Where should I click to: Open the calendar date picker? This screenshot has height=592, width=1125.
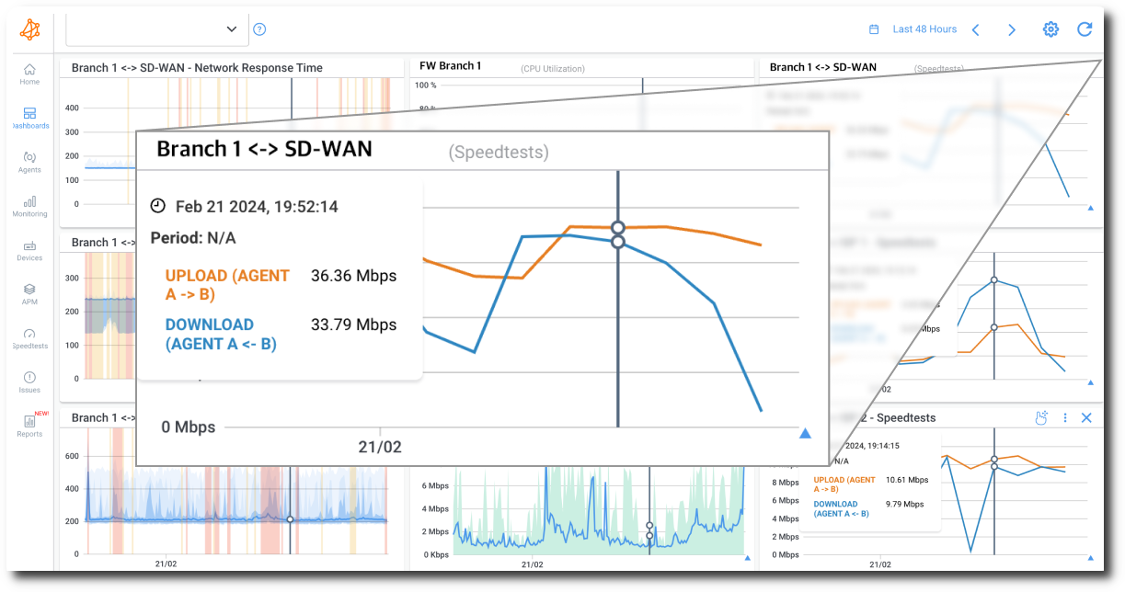click(872, 28)
